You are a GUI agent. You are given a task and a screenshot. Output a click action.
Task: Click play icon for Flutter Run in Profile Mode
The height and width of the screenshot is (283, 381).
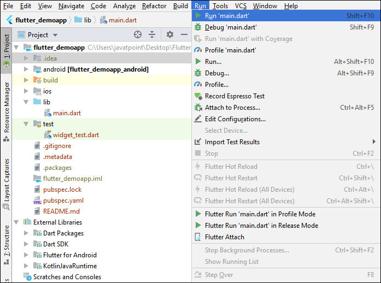[x=198, y=214]
